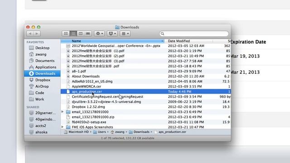
Task: Switch Finder to icon view
Action: (66, 34)
